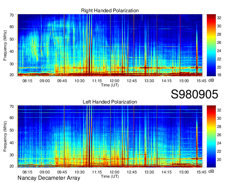
Task: Click "15:45" time tick under the lower plot
Action: click(x=201, y=172)
